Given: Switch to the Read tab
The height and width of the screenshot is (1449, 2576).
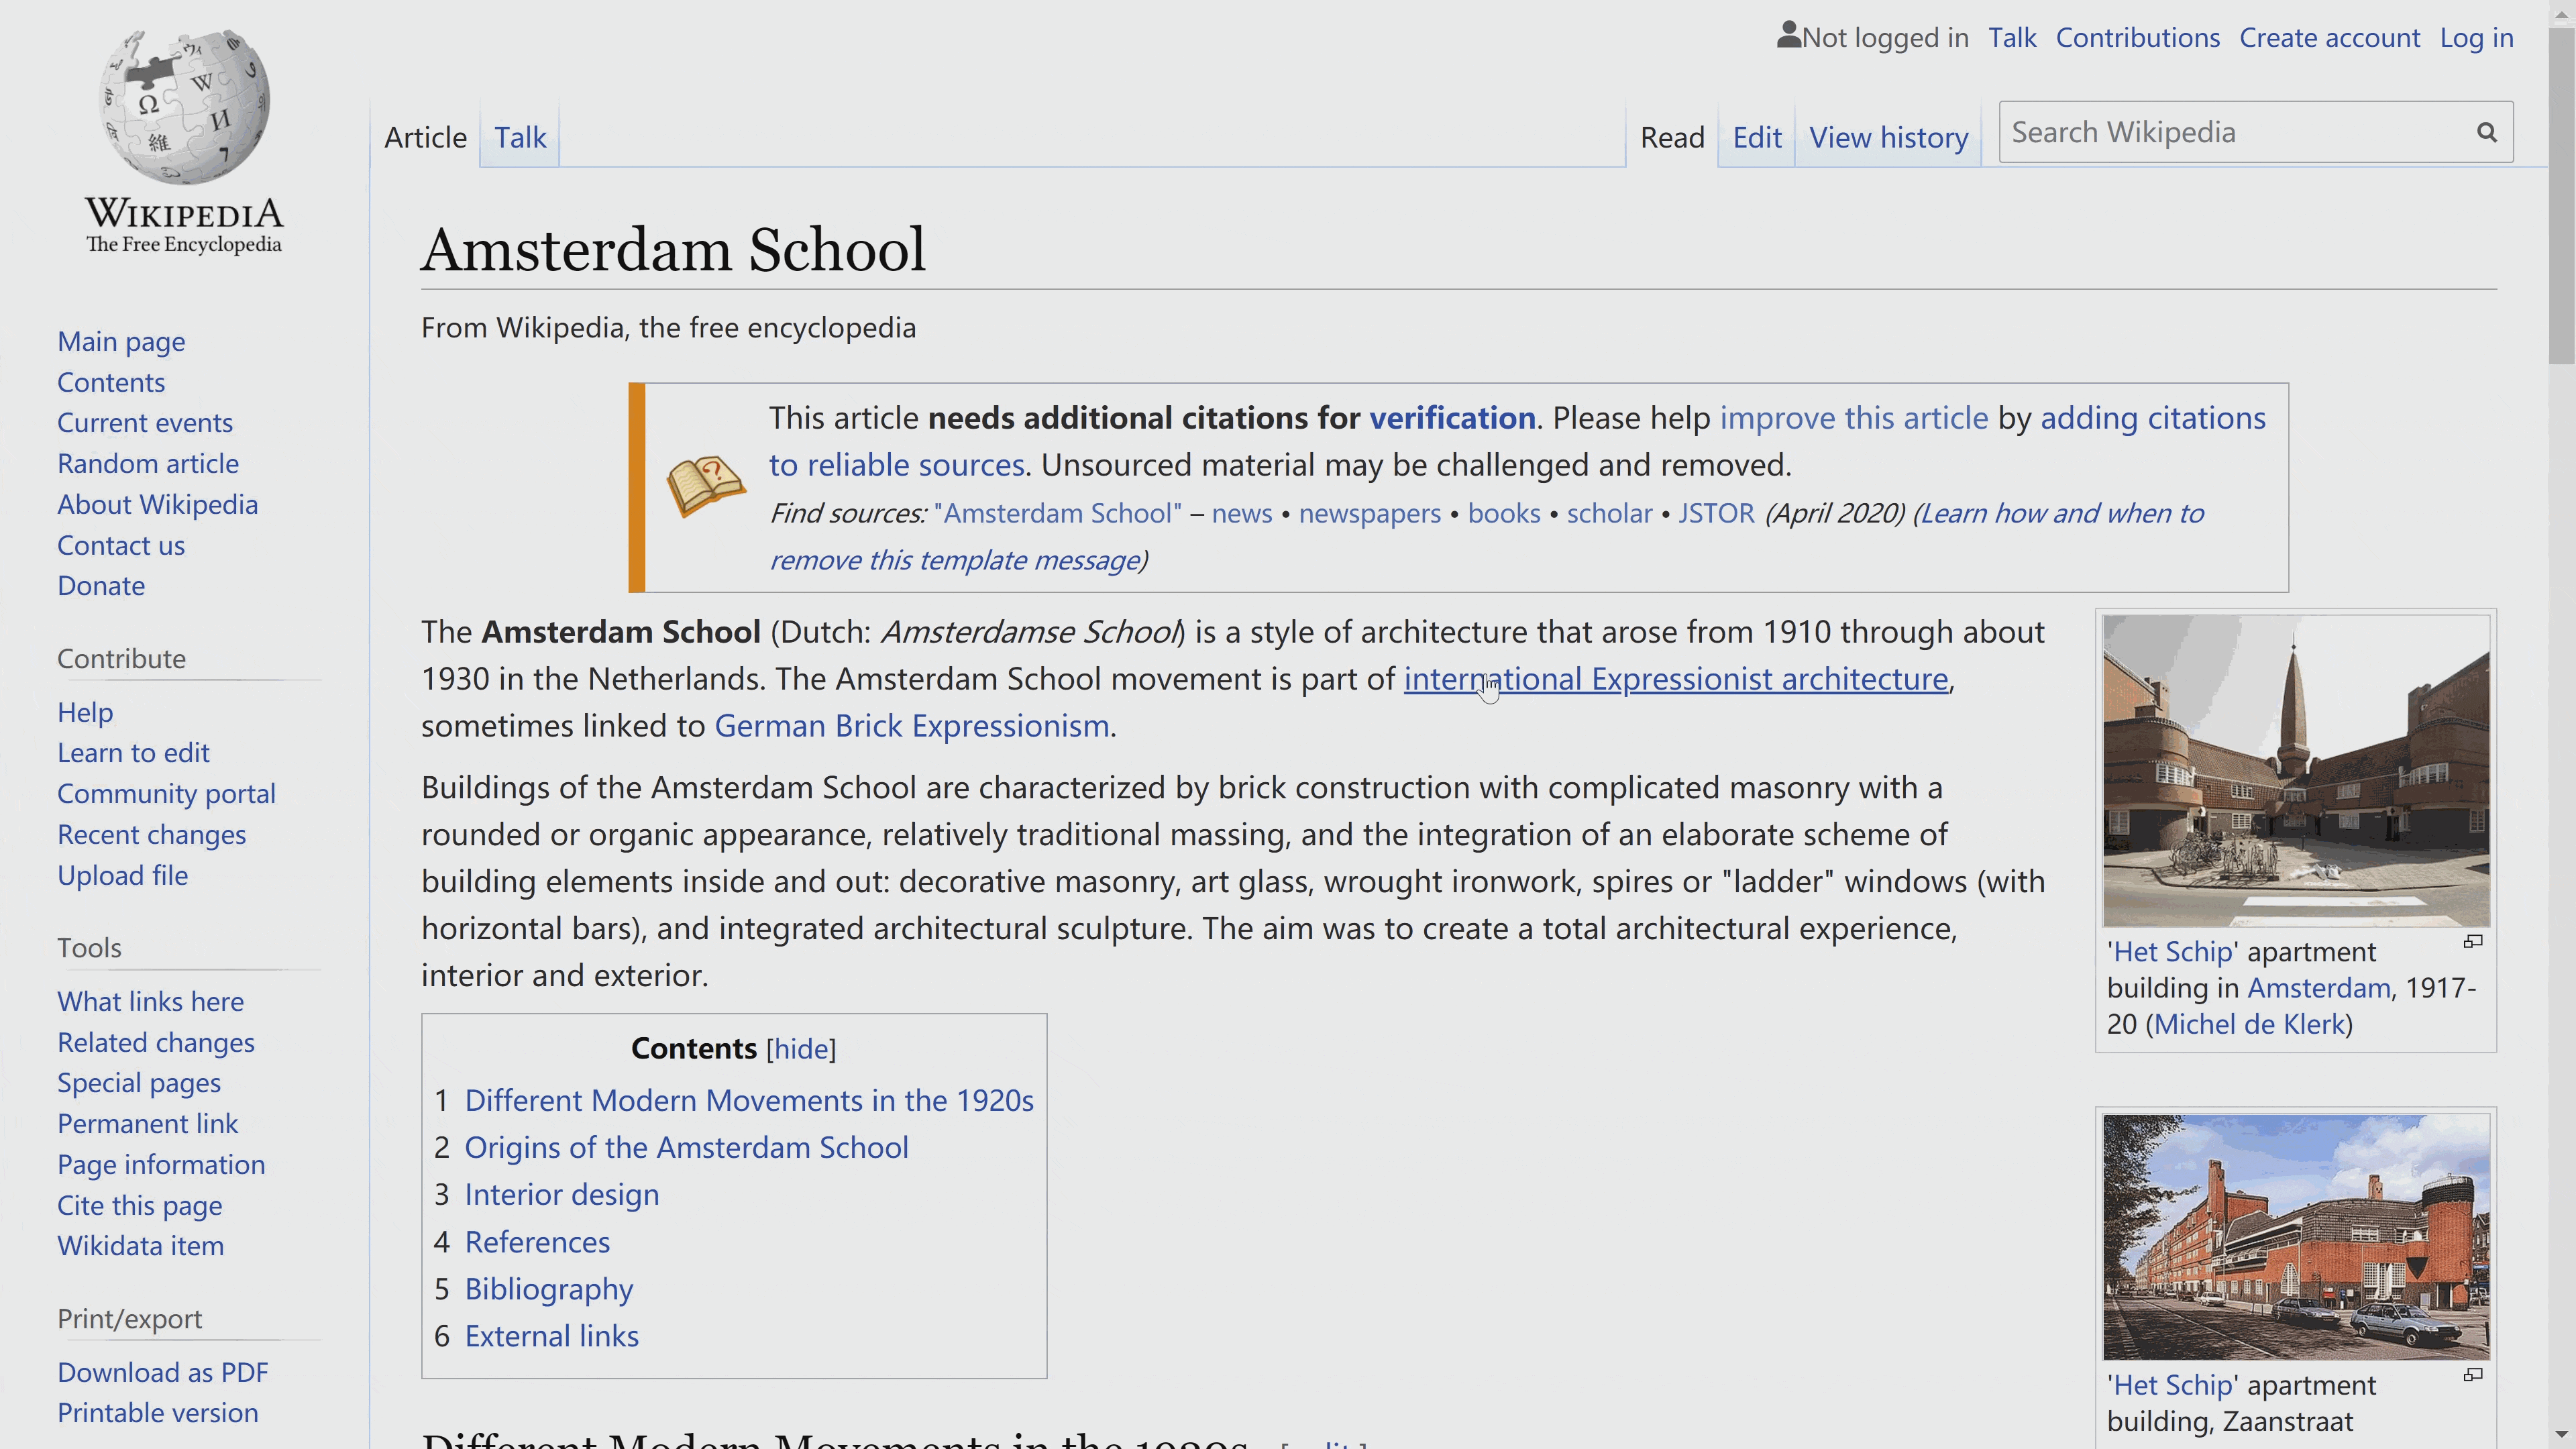Looking at the screenshot, I should pyautogui.click(x=1672, y=137).
